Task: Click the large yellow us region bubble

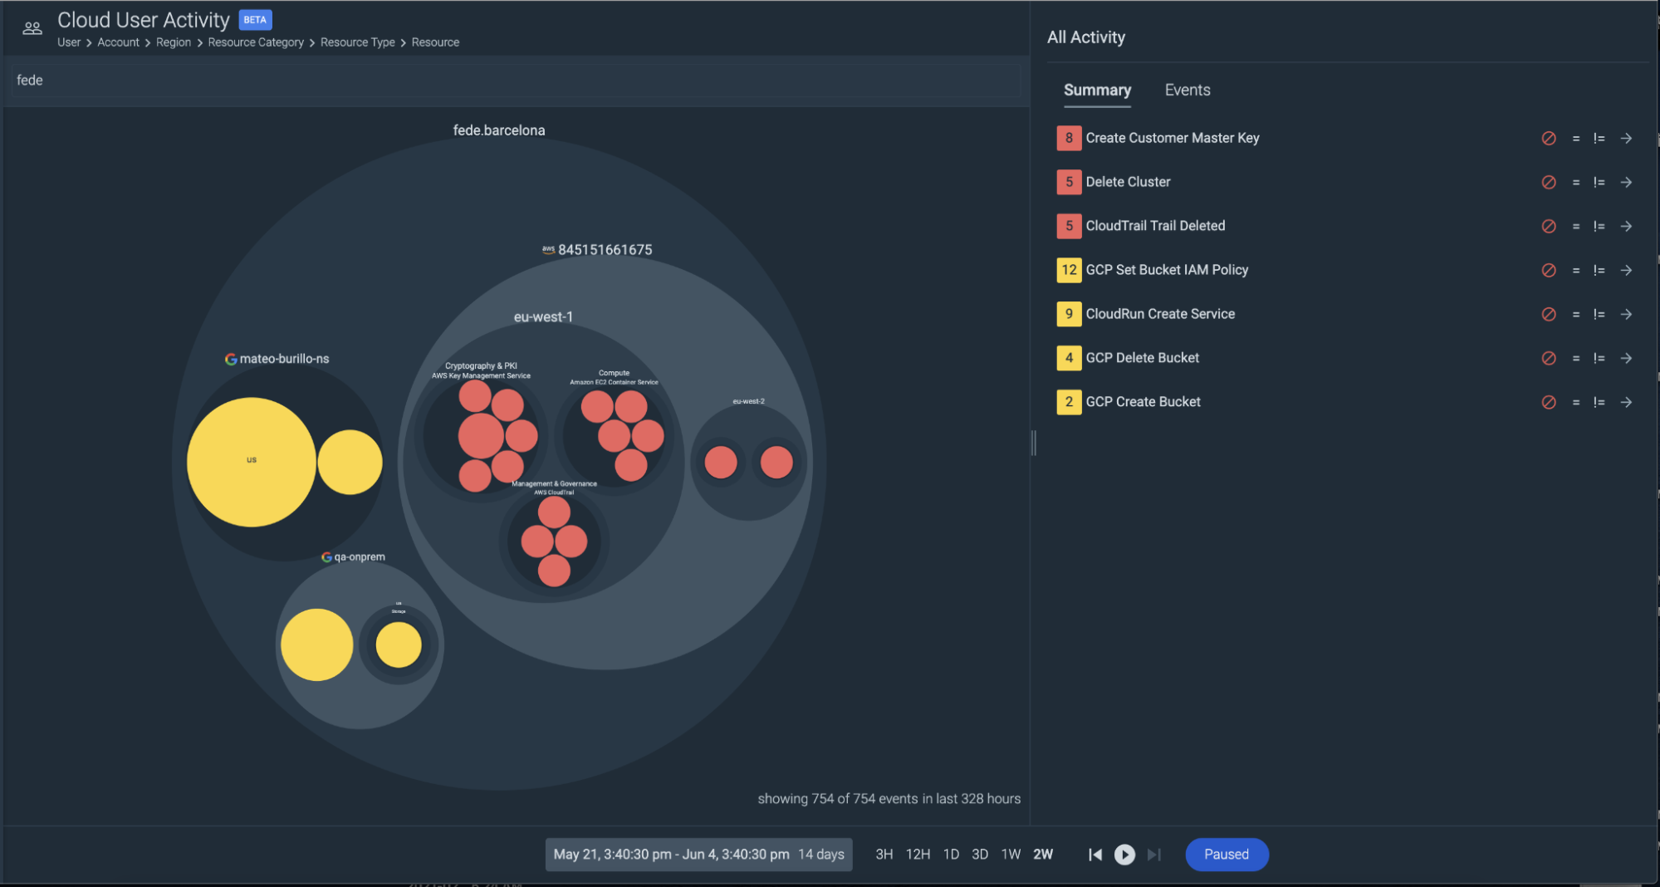Action: (251, 462)
